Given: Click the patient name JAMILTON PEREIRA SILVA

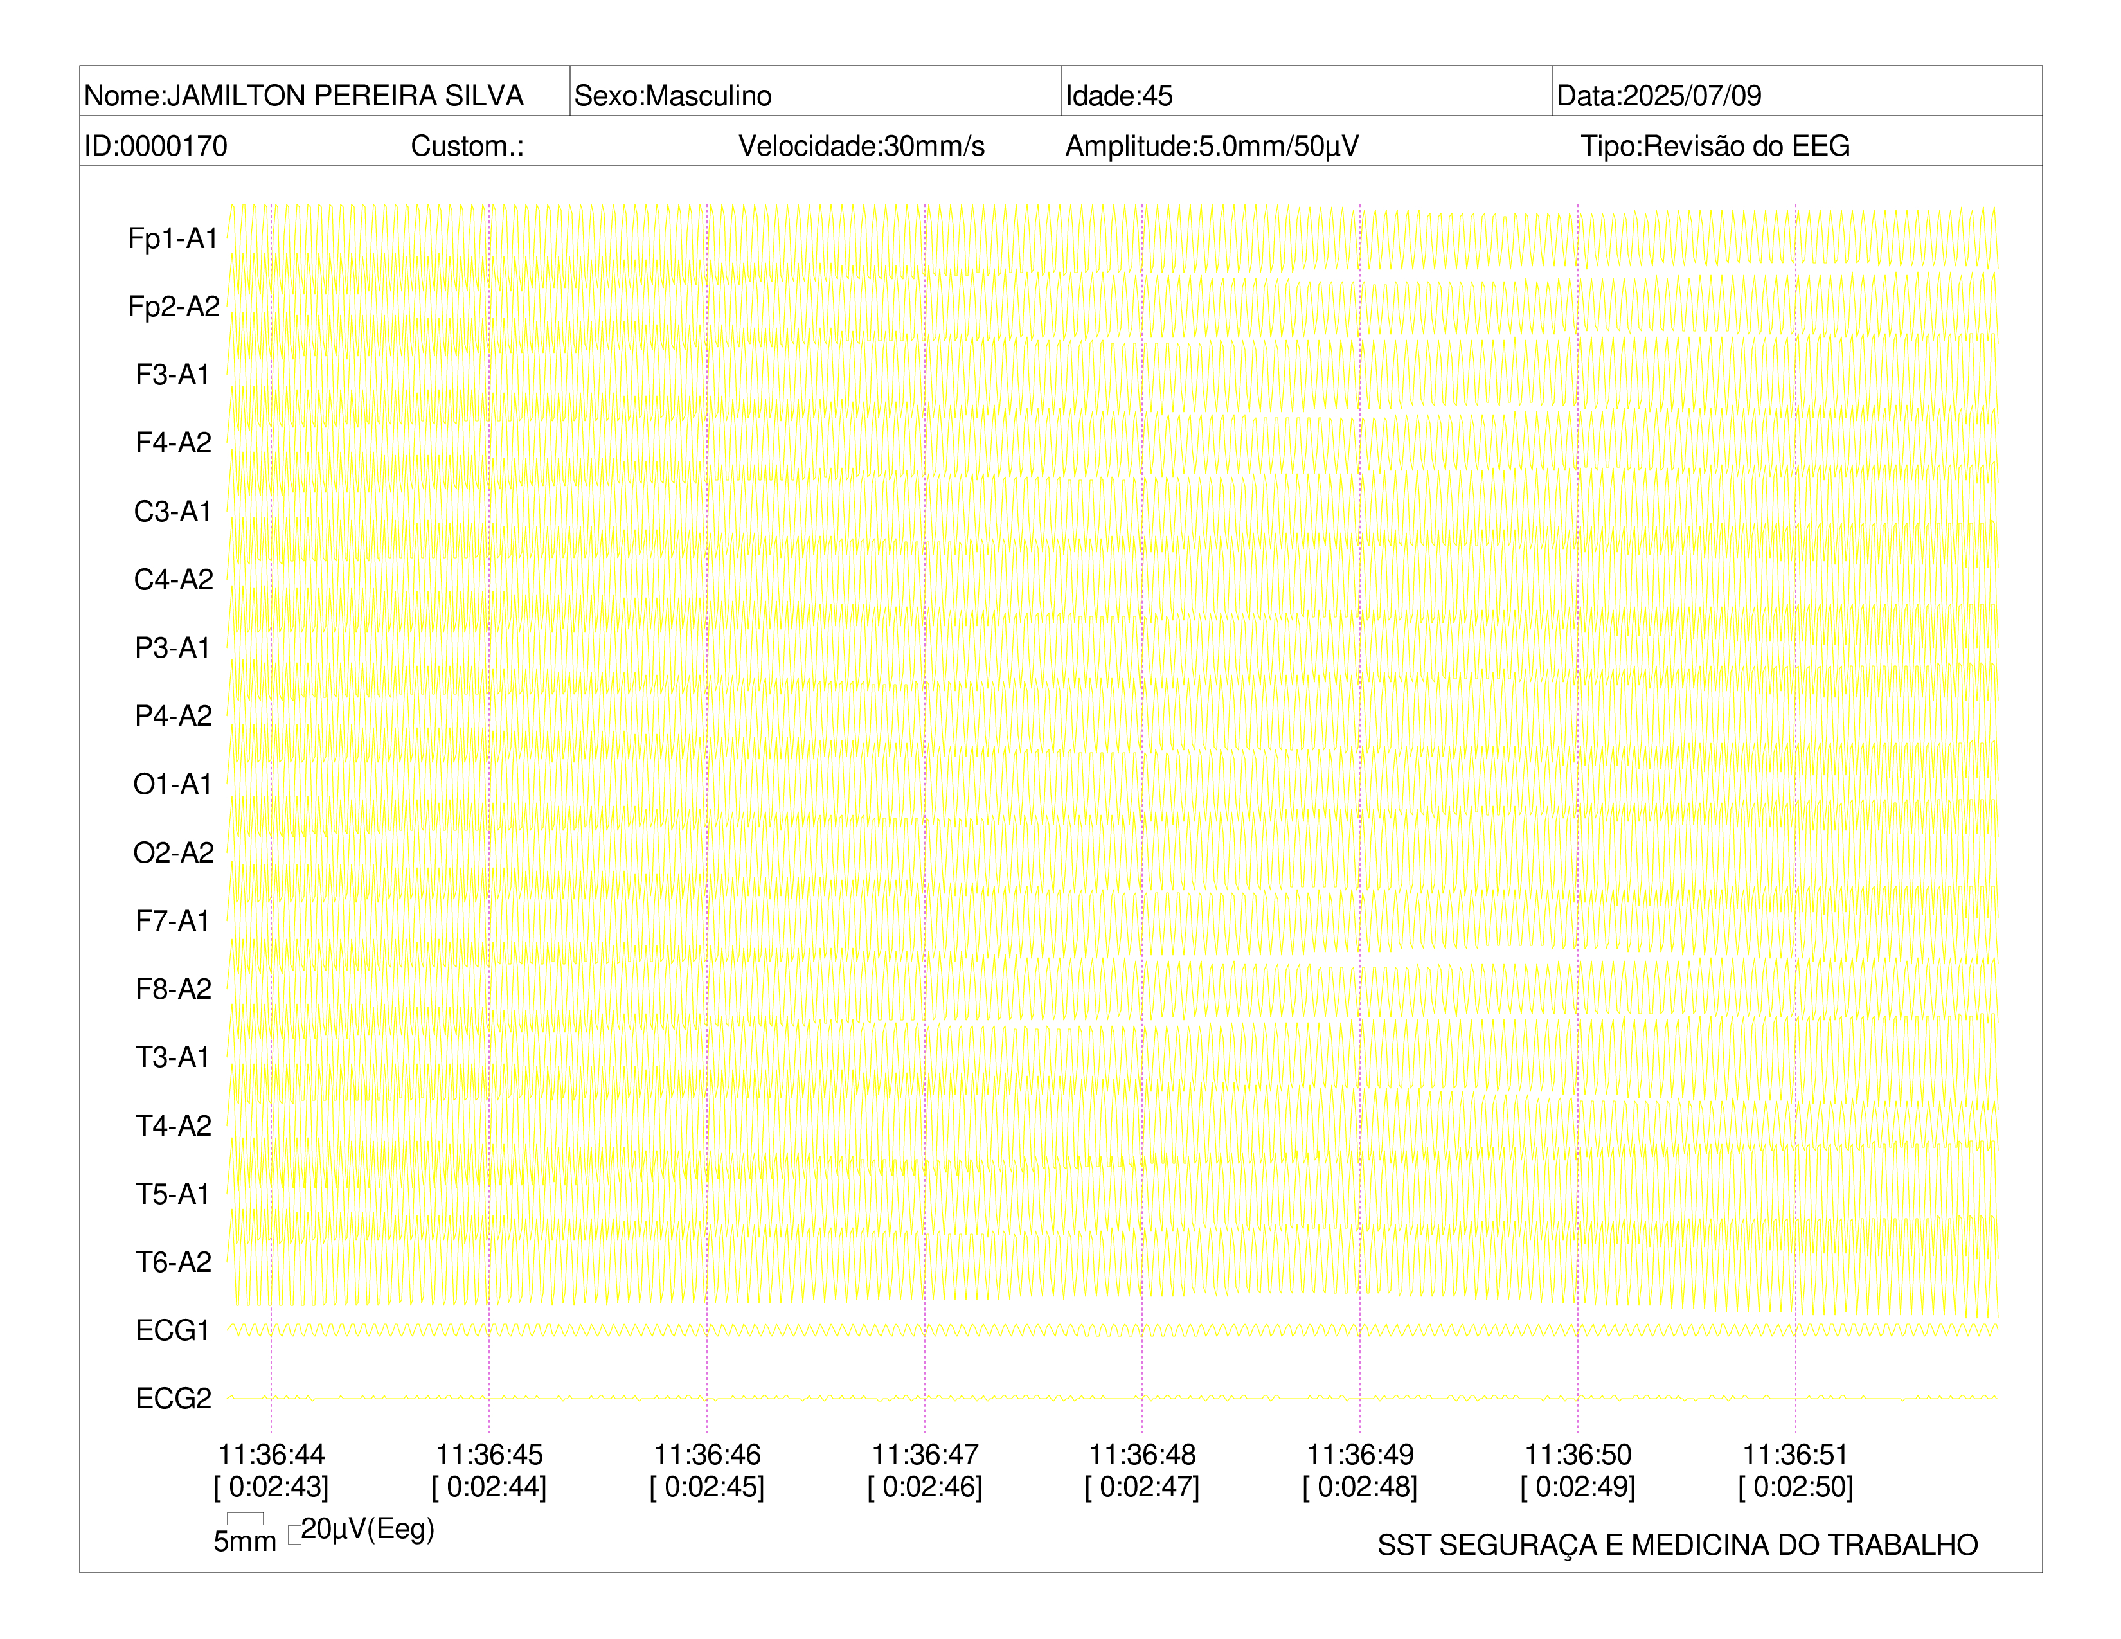Looking at the screenshot, I should tap(345, 95).
